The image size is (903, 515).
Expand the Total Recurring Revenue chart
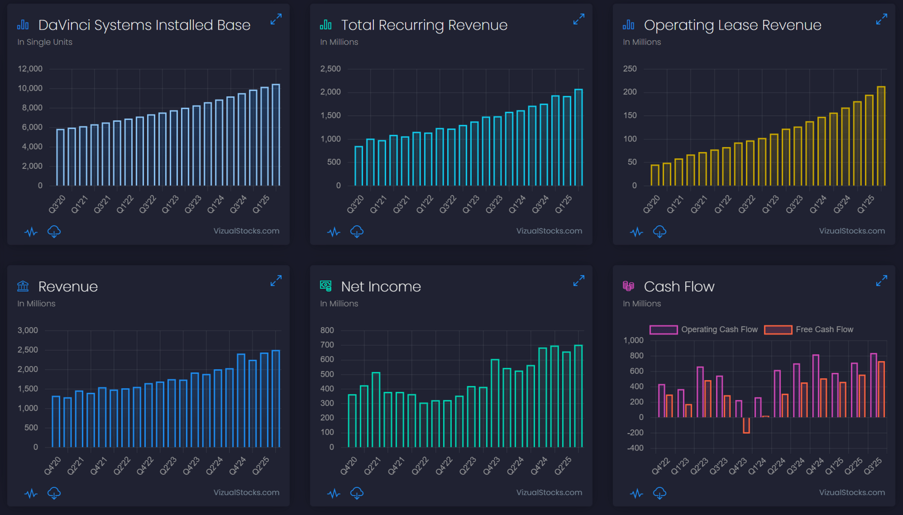pos(579,19)
